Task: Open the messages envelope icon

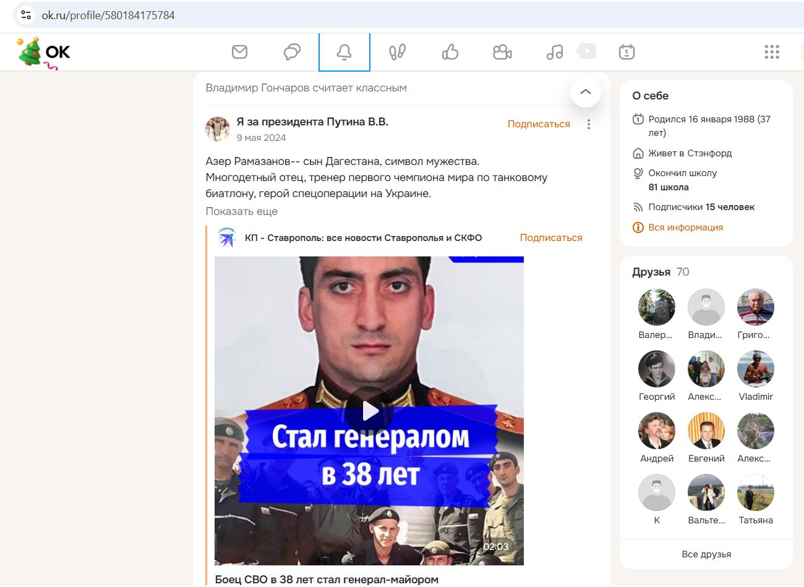Action: tap(239, 52)
